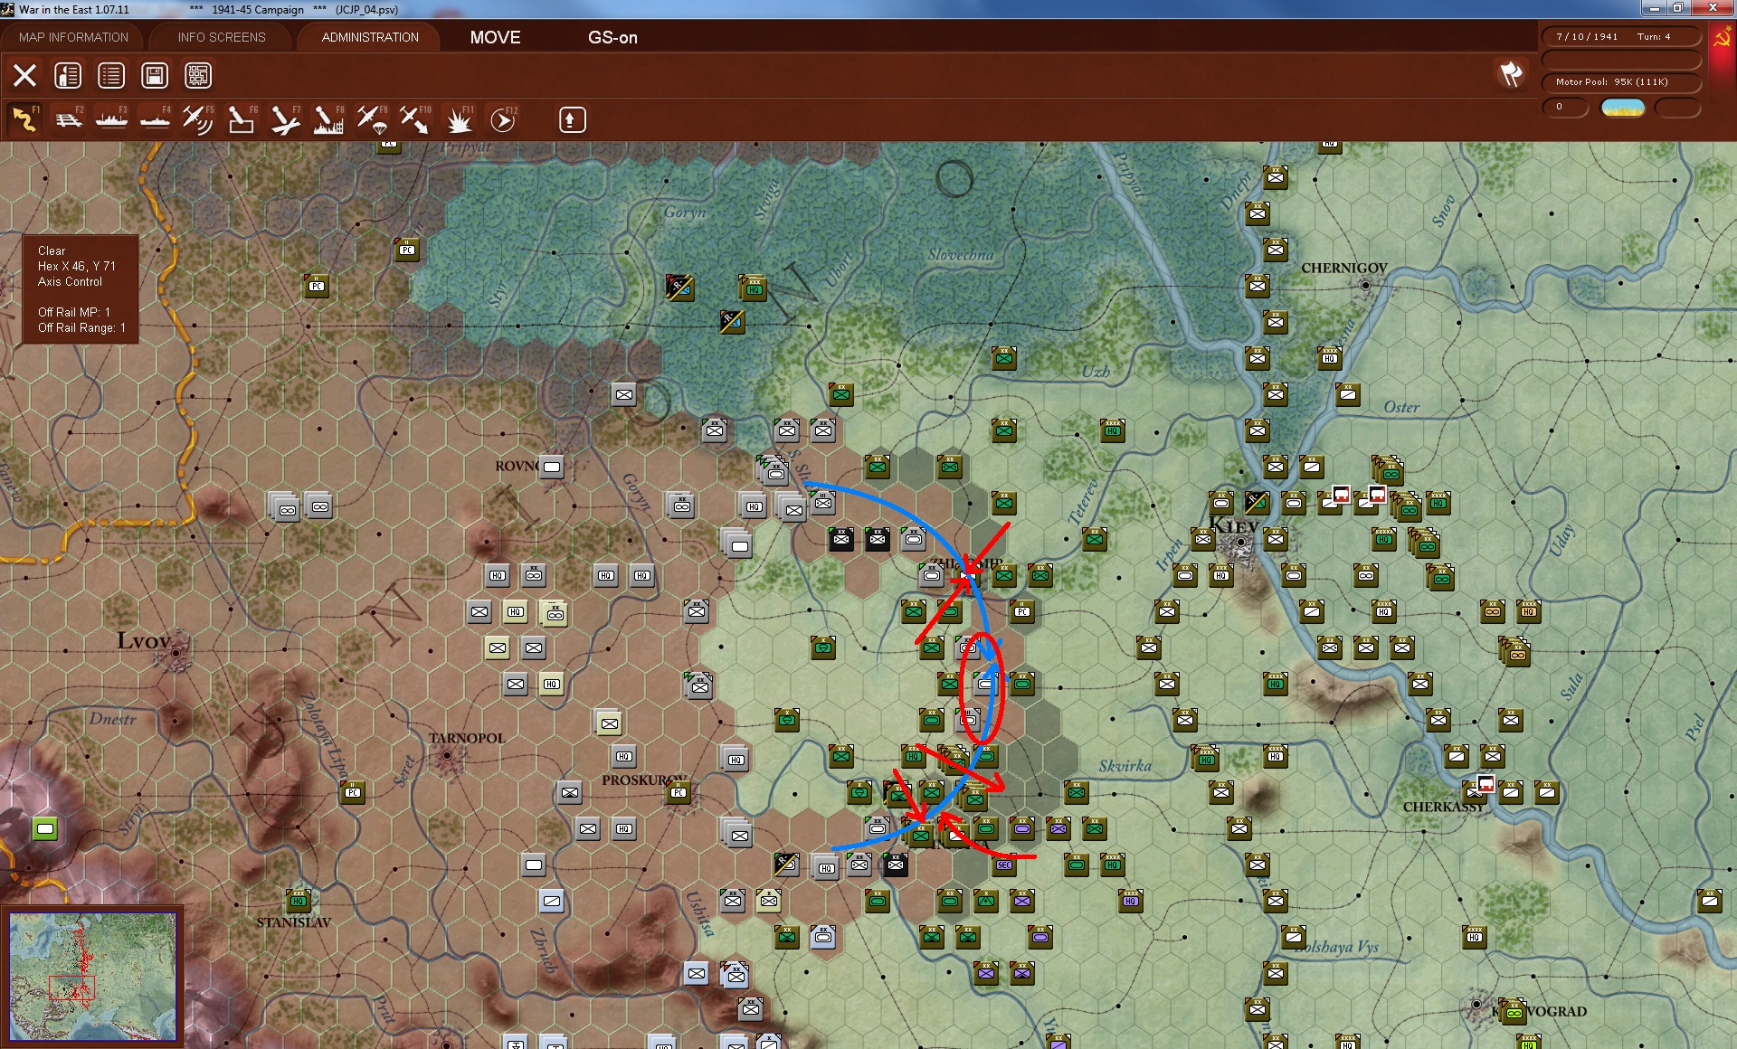Image resolution: width=1737 pixels, height=1049 pixels.
Task: Select the unit counter at Rovno
Action: point(552,467)
